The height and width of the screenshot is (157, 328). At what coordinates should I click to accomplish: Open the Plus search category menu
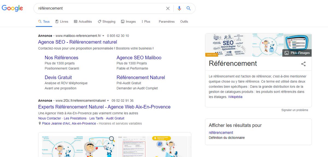click(146, 22)
